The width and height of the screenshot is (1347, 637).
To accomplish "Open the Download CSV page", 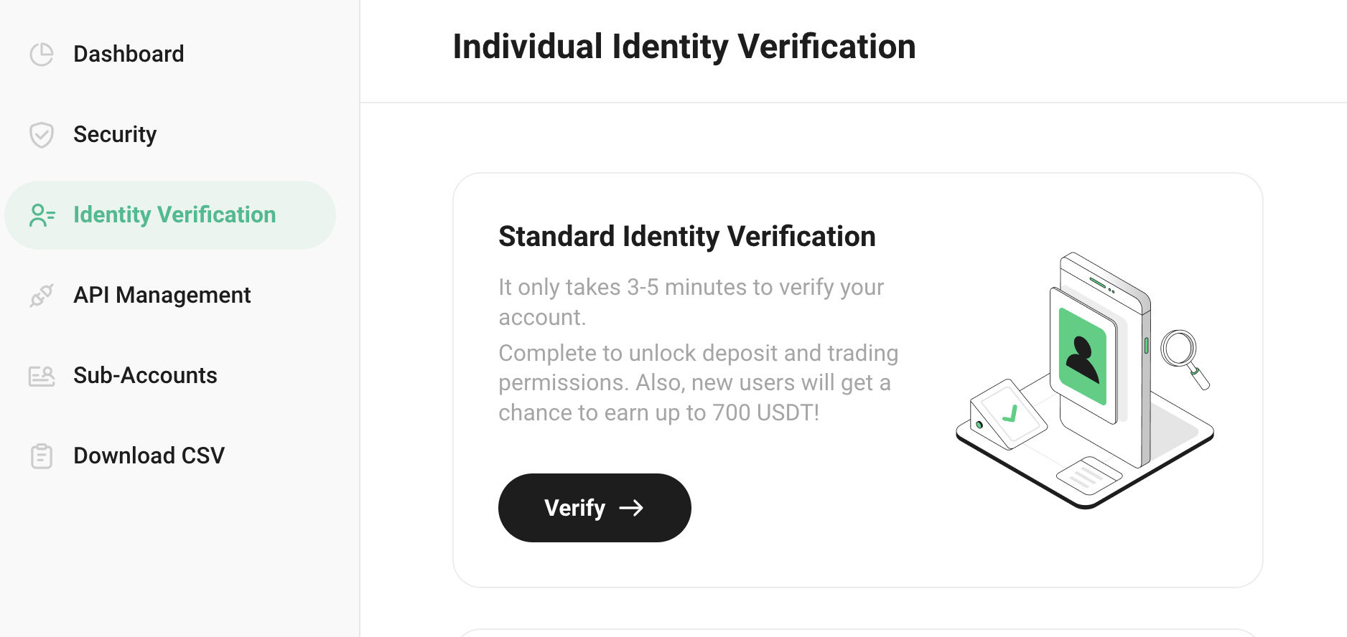I will coord(149,456).
